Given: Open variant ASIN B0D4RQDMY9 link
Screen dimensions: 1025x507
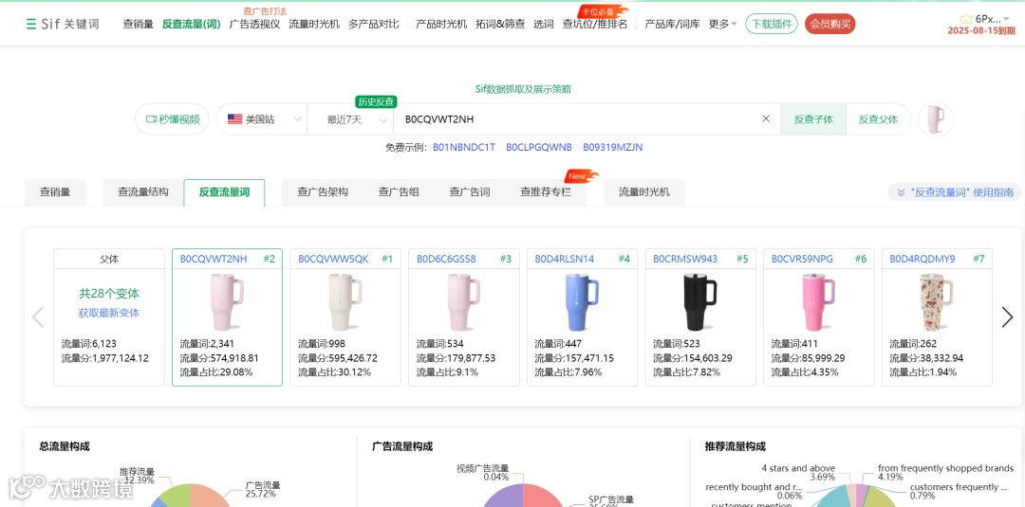Looking at the screenshot, I should pos(922,259).
